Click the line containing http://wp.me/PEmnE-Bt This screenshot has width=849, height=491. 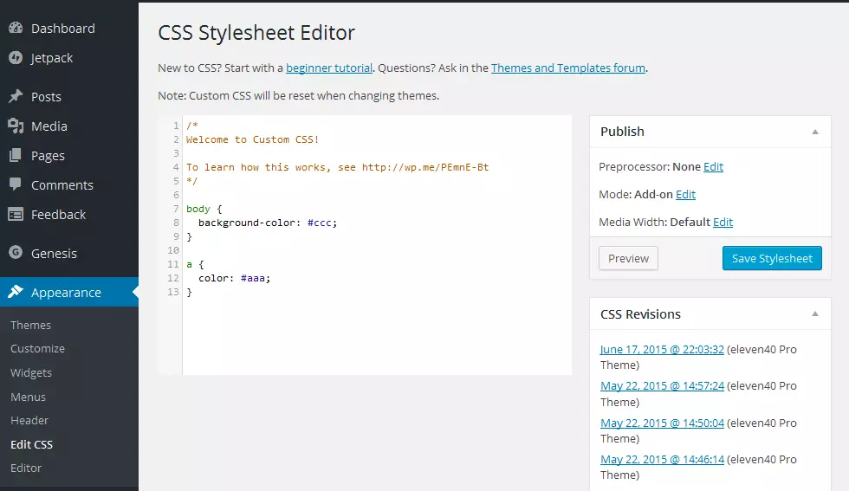(337, 167)
